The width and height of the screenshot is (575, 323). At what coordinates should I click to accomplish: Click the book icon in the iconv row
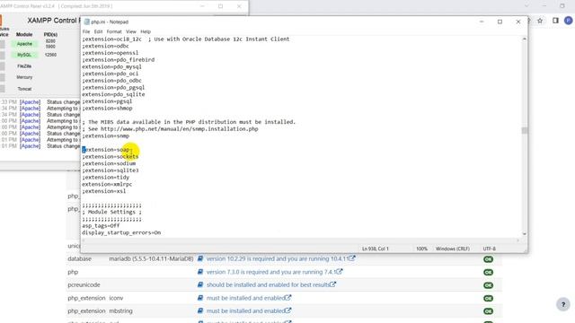coord(200,298)
